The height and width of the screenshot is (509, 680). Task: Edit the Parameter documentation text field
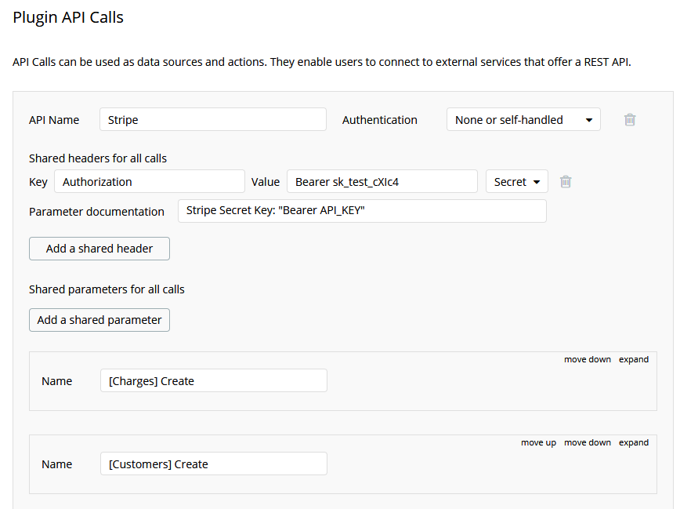point(361,212)
